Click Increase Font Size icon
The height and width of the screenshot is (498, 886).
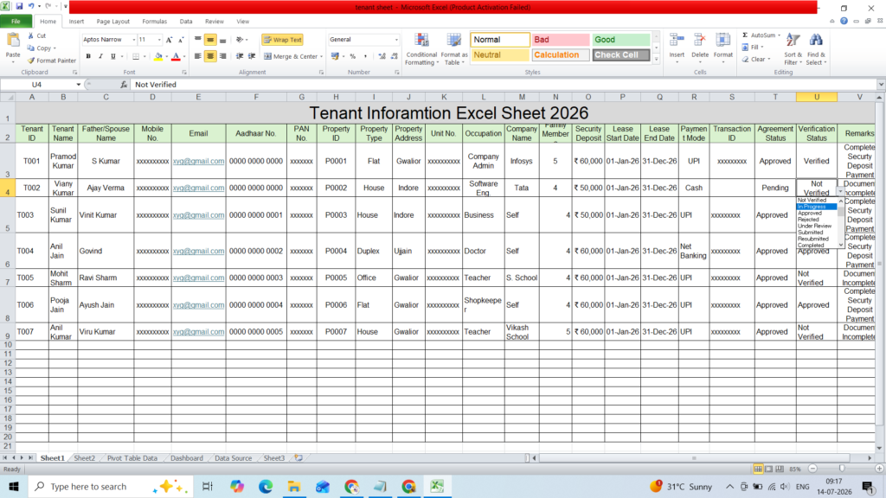click(x=169, y=40)
